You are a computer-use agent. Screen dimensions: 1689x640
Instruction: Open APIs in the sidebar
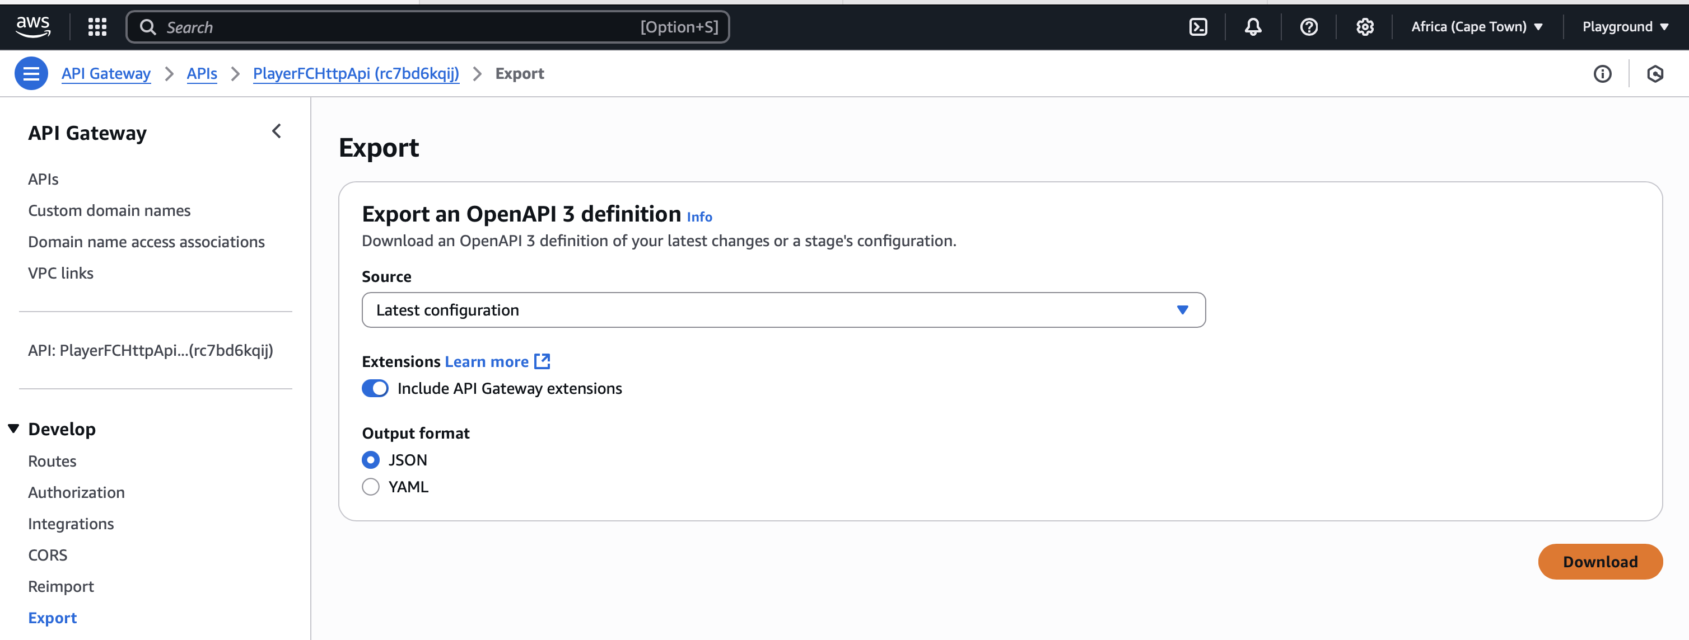pos(43,179)
